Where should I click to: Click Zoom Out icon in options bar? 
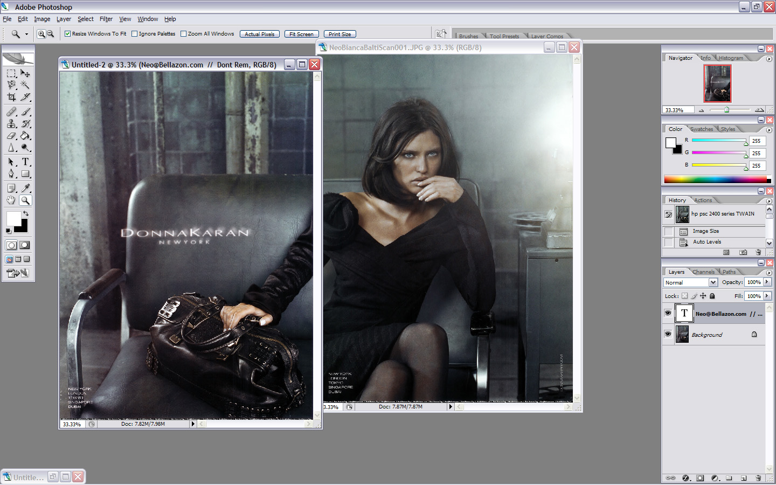coord(50,34)
